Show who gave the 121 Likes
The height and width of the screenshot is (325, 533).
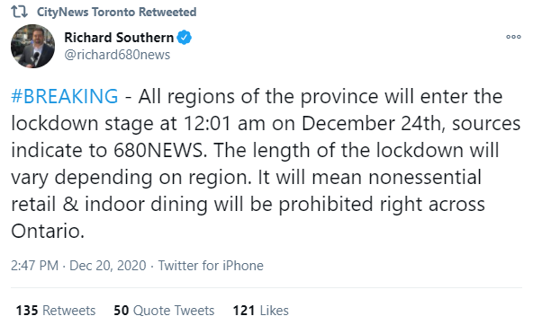click(261, 311)
